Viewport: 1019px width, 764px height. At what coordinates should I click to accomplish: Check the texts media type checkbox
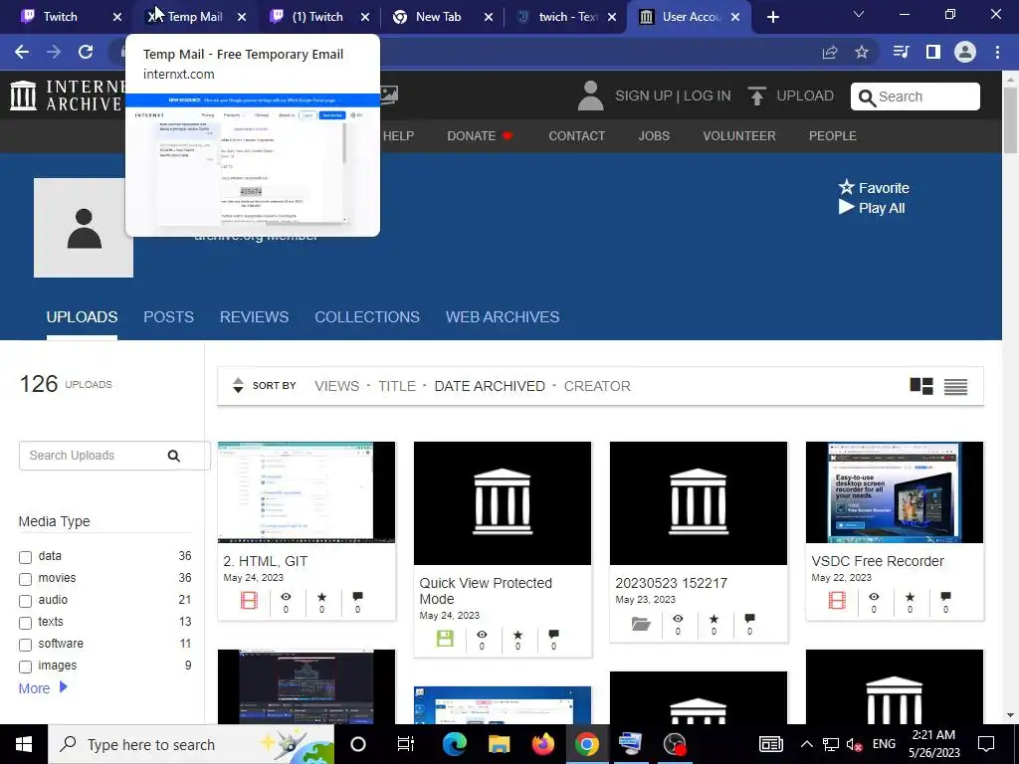click(25, 623)
